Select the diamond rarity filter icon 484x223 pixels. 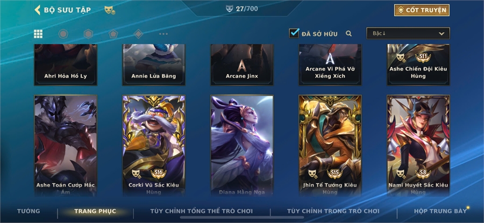[x=138, y=34]
